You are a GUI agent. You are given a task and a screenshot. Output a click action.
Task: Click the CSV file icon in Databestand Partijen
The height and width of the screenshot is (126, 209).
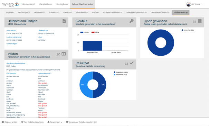pos(64,21)
